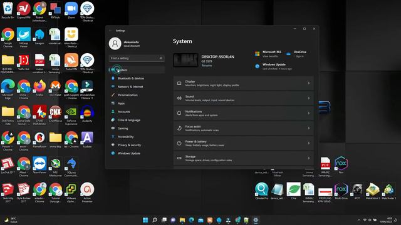Click the Rename link under the PC name
401x225 pixels.
pos(206,66)
